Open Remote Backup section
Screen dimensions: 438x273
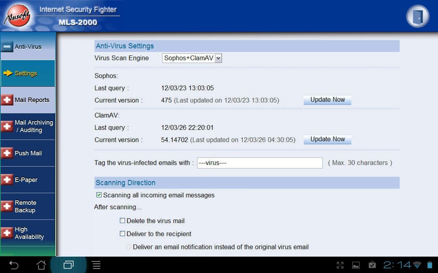(28, 206)
